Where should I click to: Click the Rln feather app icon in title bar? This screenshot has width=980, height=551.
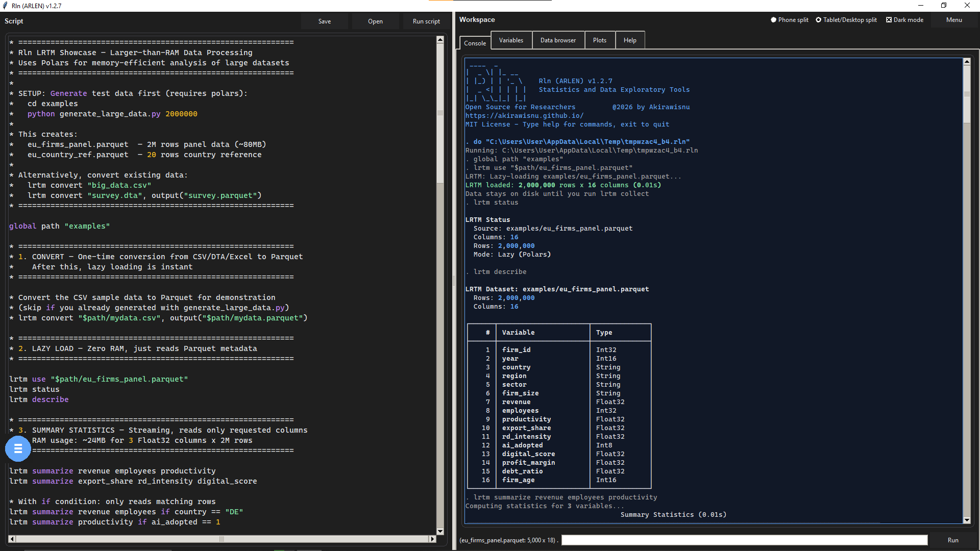coord(5,6)
